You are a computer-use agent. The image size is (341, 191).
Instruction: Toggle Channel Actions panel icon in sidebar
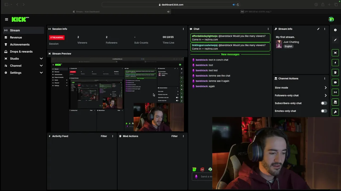[335, 102]
